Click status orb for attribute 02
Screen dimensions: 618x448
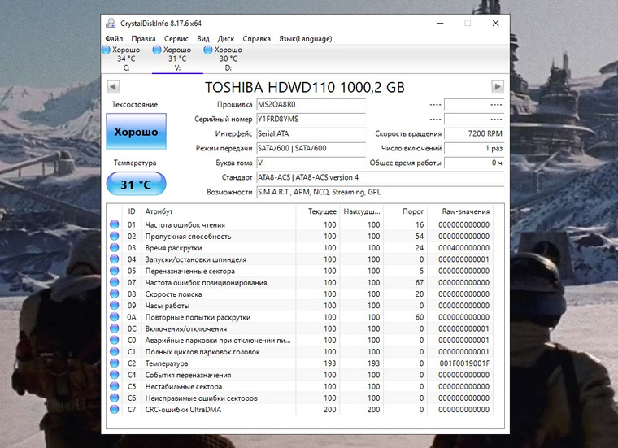click(115, 236)
